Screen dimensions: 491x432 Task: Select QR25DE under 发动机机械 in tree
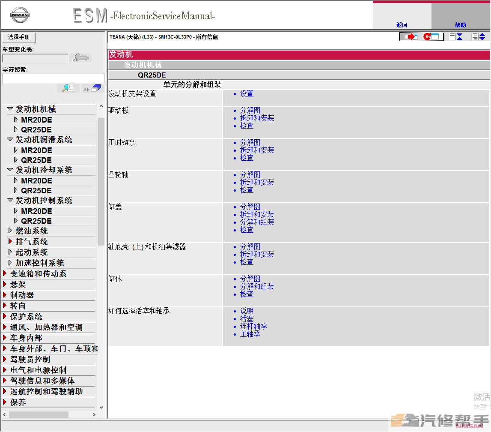(x=36, y=130)
